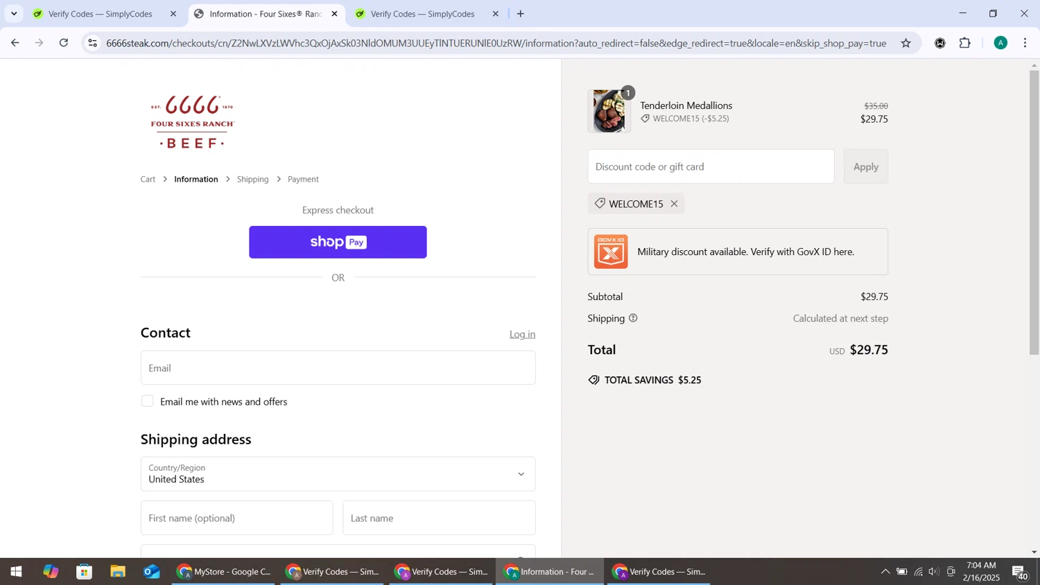Reload the checkout page

click(64, 43)
